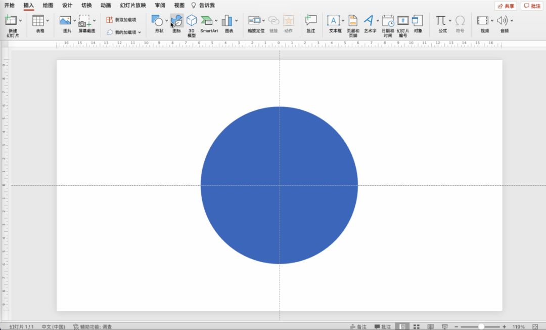Click the Shapes (形状) icon
The height and width of the screenshot is (330, 546).
[x=157, y=21]
